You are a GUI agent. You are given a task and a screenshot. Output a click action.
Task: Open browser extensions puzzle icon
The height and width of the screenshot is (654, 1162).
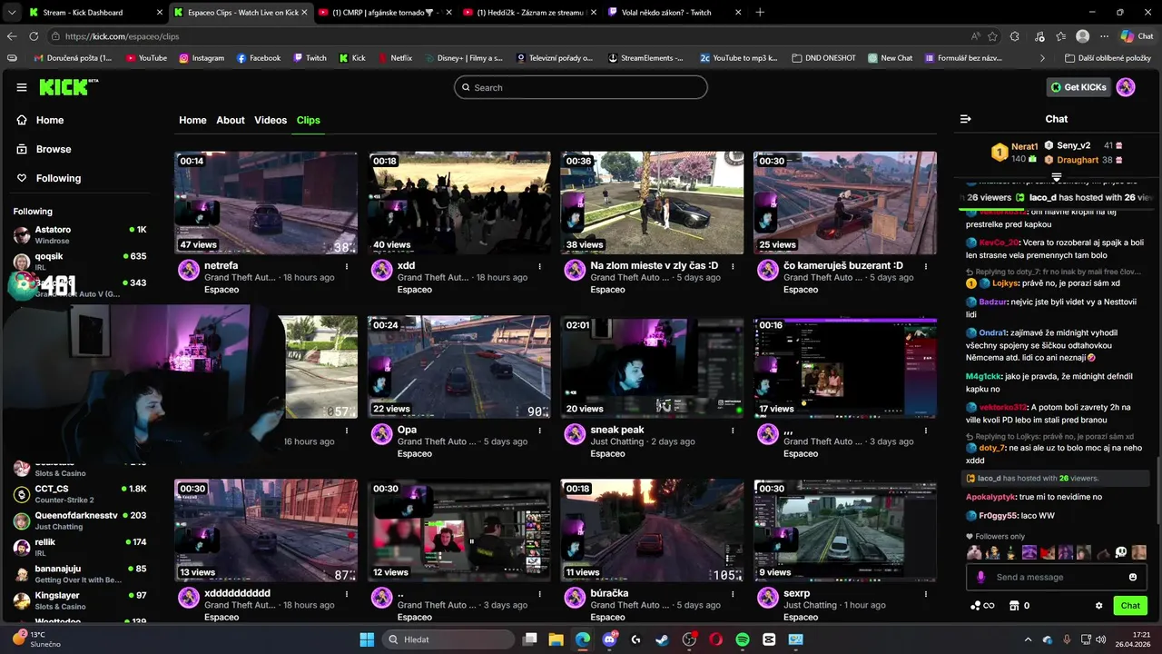pyautogui.click(x=1014, y=36)
